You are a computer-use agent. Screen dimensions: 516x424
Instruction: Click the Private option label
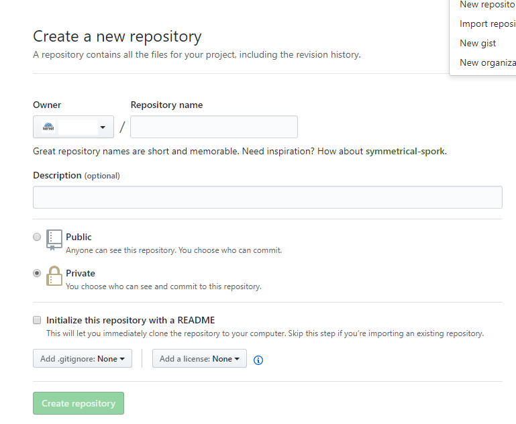tap(81, 273)
